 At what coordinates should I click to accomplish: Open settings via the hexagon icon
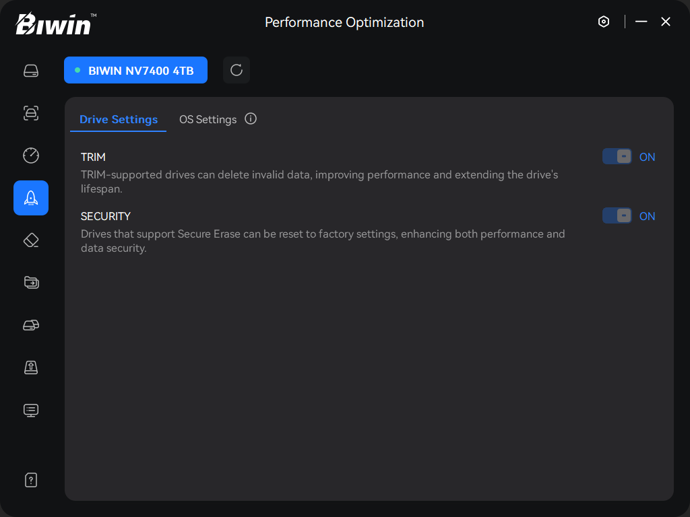pyautogui.click(x=604, y=22)
